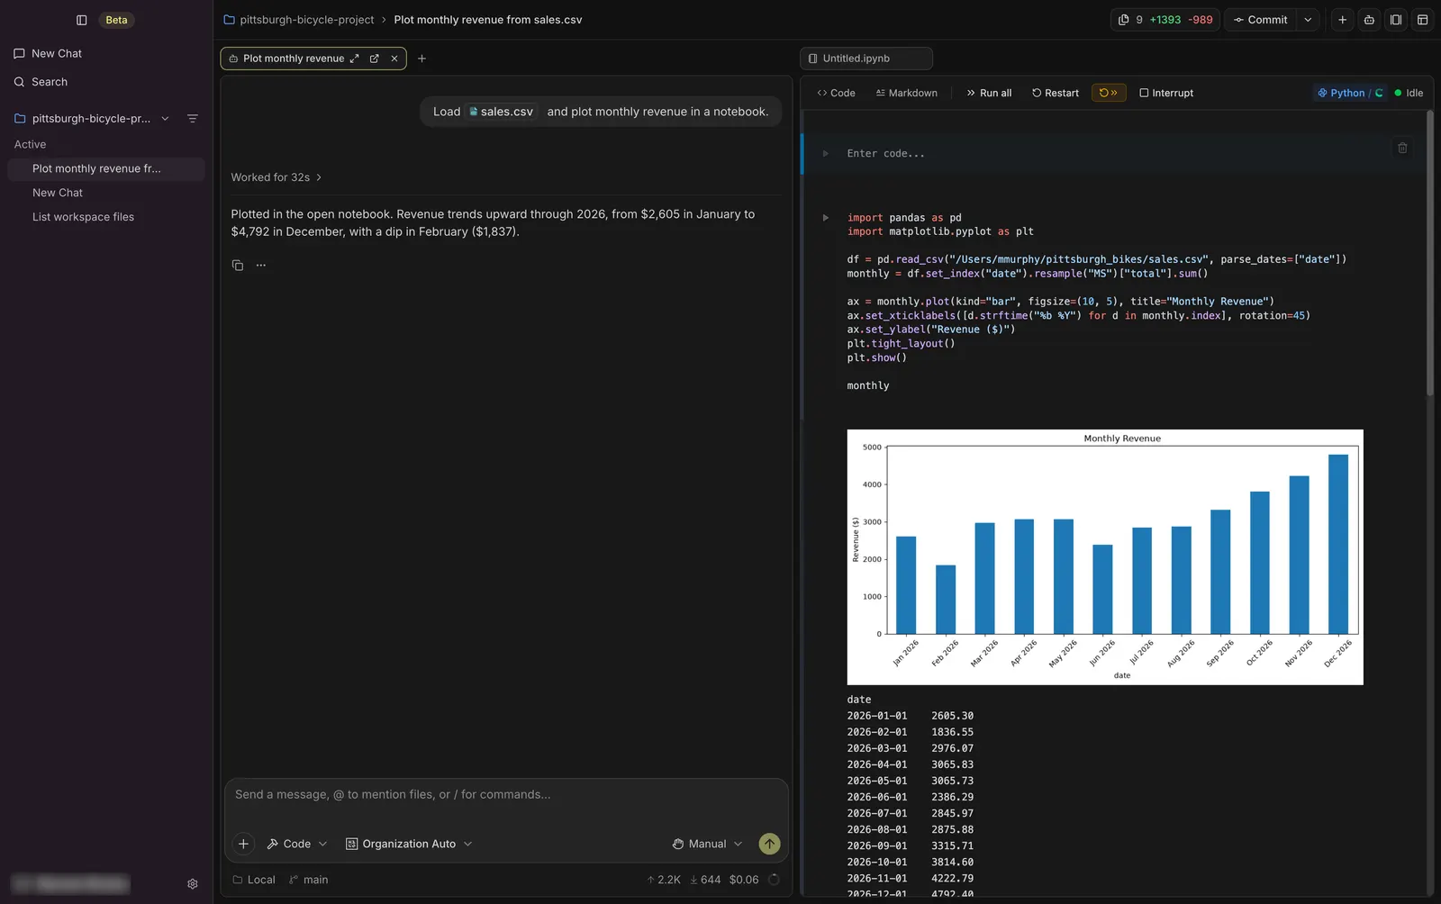Screen dimensions: 1441x904
Task: Copy the assistant's response
Action: pos(238,266)
